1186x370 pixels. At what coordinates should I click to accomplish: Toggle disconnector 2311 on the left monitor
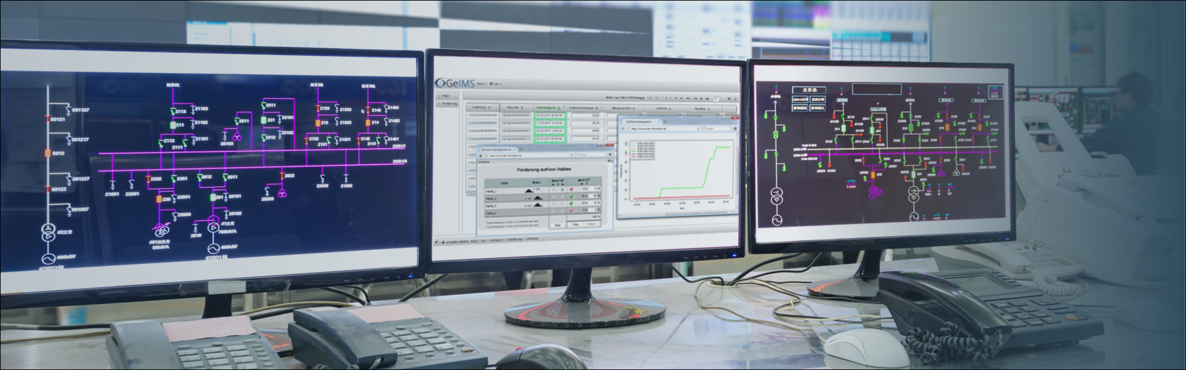[x=263, y=105]
